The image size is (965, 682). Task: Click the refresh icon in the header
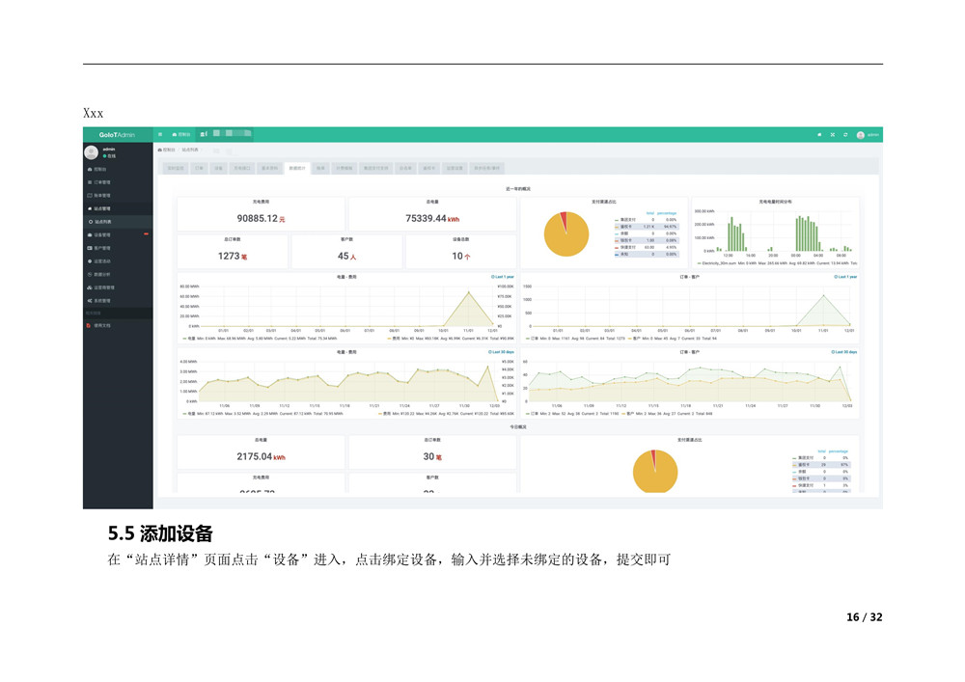(x=845, y=135)
